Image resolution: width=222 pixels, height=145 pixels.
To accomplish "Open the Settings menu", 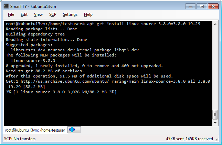I will pyautogui.click(x=70, y=14).
